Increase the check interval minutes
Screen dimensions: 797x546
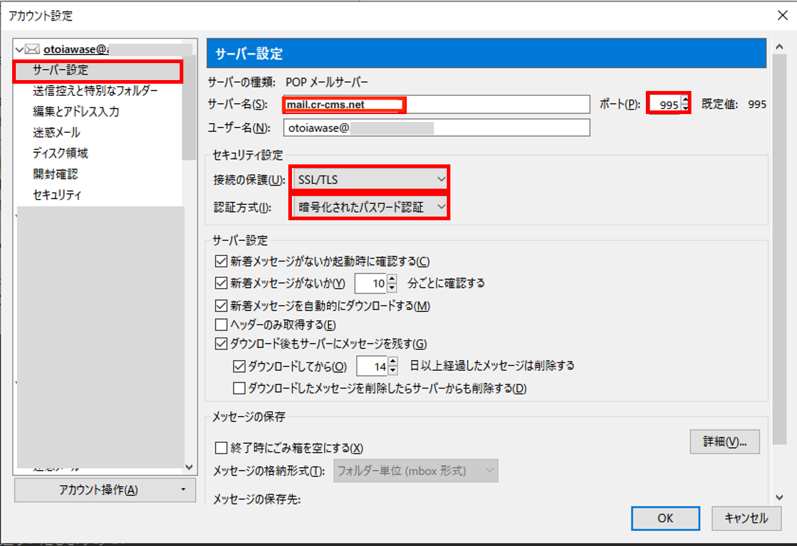coord(392,278)
